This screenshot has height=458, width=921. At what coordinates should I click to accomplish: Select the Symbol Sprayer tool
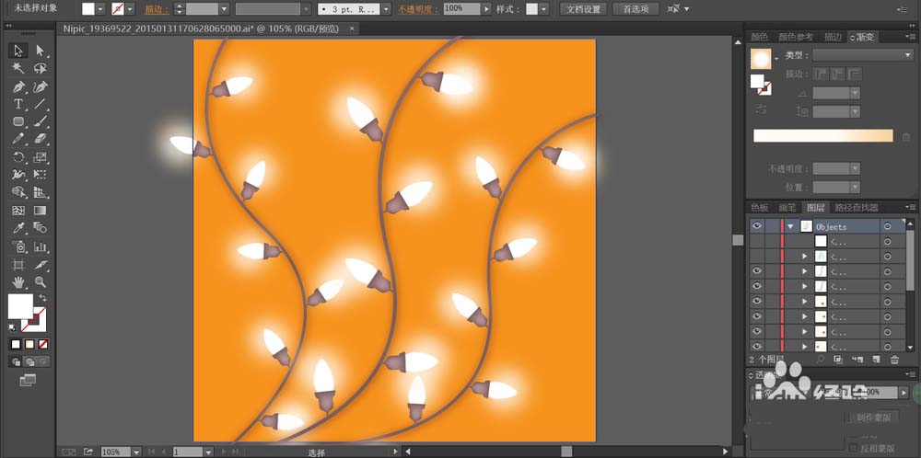click(x=18, y=246)
